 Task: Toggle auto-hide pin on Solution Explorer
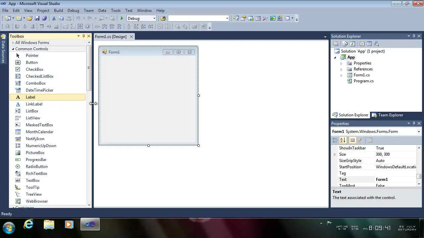414,36
